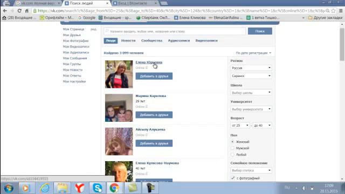Switch to Chrome taskbar icon
Screen dimensions: 345x194
[x=114, y=188]
